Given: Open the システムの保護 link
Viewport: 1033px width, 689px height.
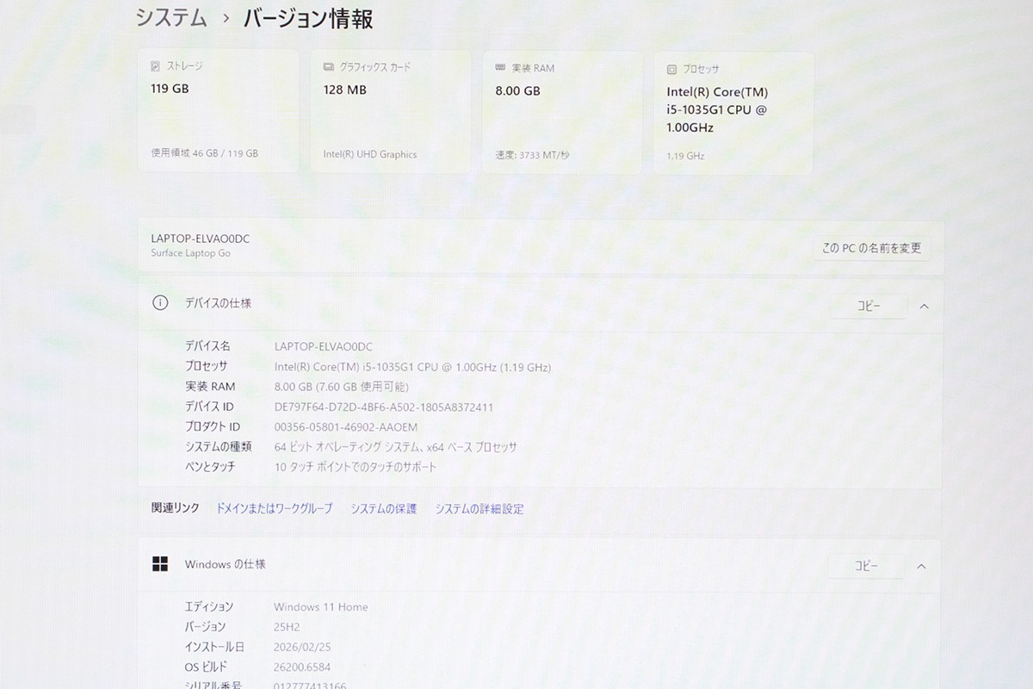Looking at the screenshot, I should (x=382, y=508).
